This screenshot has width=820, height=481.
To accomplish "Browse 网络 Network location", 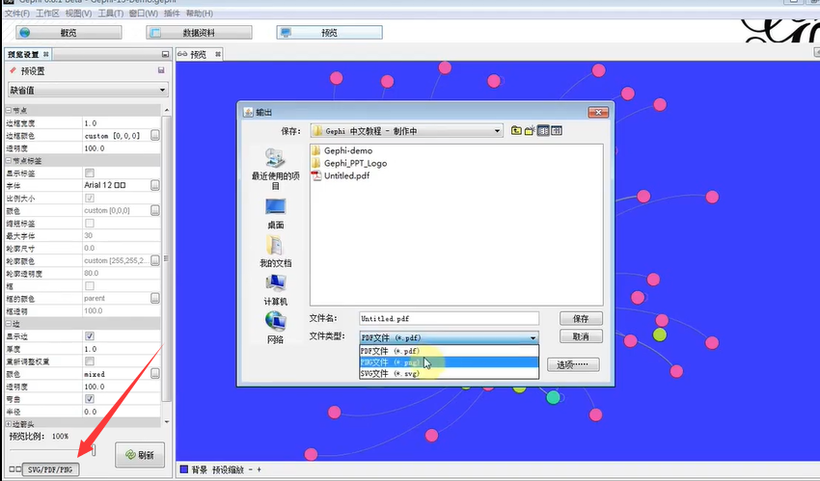I will pyautogui.click(x=276, y=329).
